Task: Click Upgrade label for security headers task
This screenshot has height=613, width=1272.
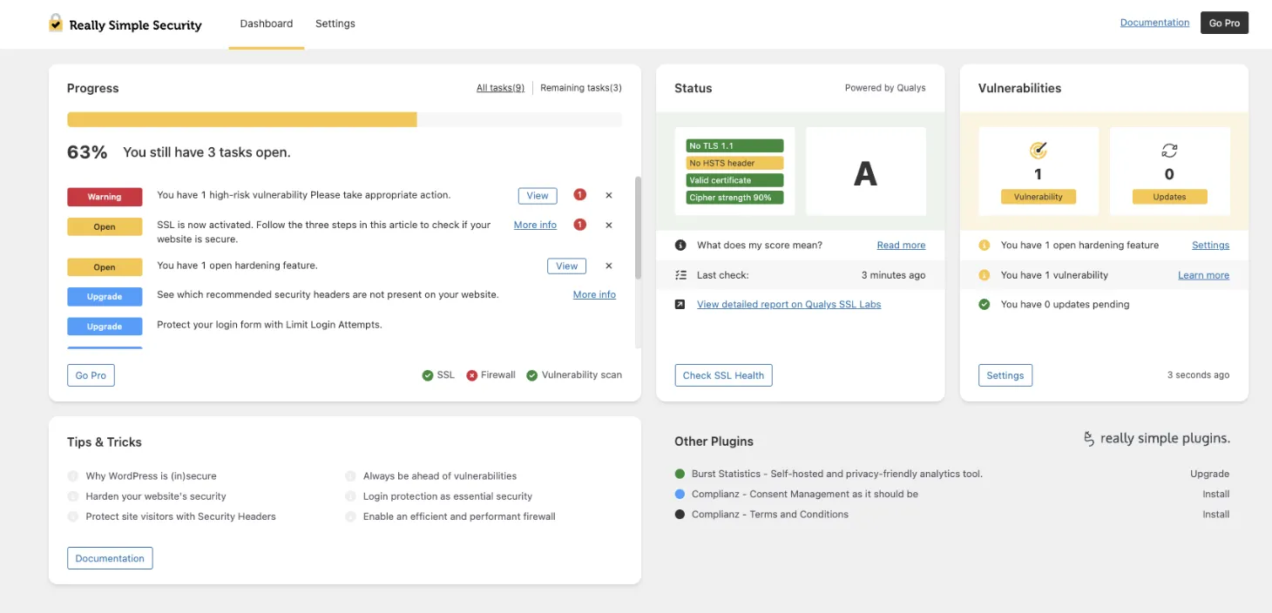Action: (105, 297)
